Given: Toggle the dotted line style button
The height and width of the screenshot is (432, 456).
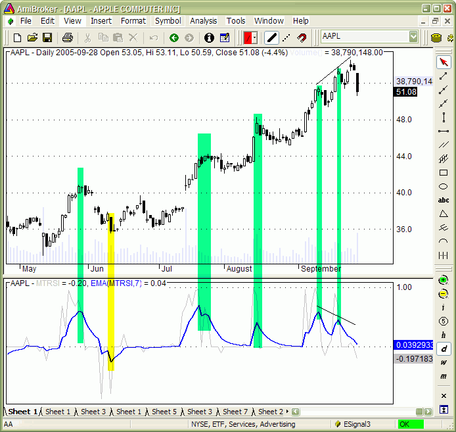Looking at the screenshot, I should coord(286,38).
